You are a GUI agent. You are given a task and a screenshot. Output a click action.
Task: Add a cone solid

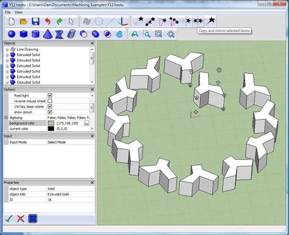coord(48,34)
